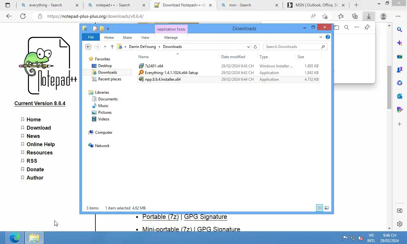Open the Customize Quick Access Toolbar dropdown
Screen dimensions: 407x244
(x=108, y=29)
